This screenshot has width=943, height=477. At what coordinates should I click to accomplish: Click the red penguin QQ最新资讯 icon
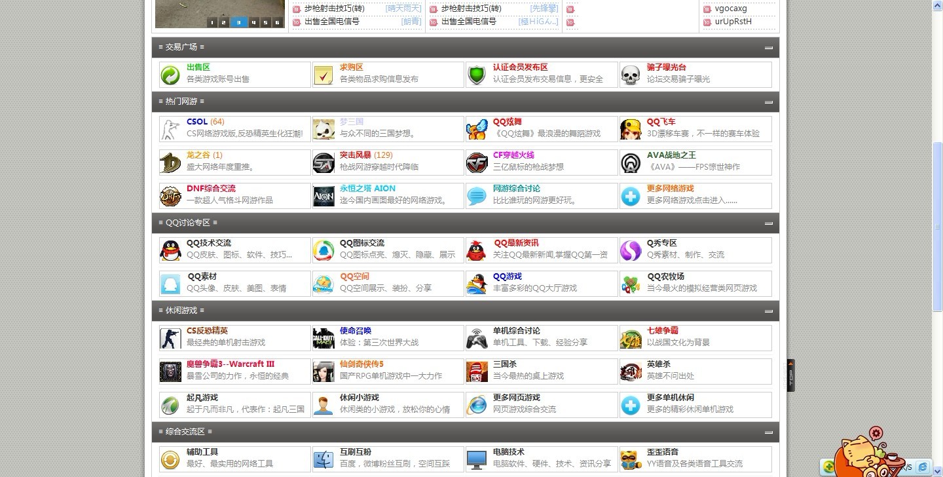tap(477, 250)
